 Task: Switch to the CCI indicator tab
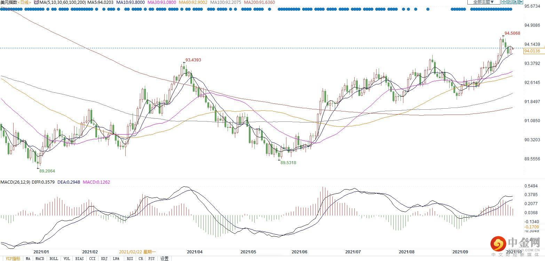click(92, 259)
